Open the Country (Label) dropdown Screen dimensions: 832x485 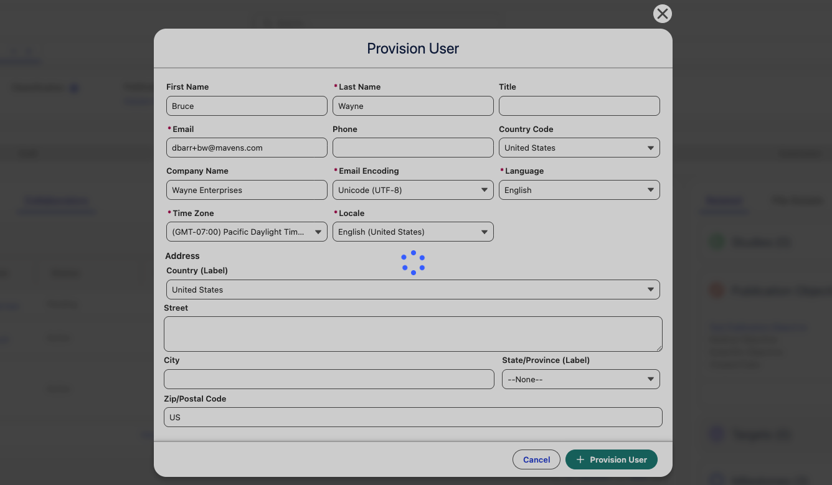point(413,290)
